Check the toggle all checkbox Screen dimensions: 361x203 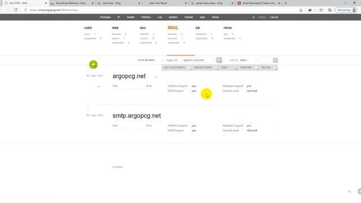(163, 60)
